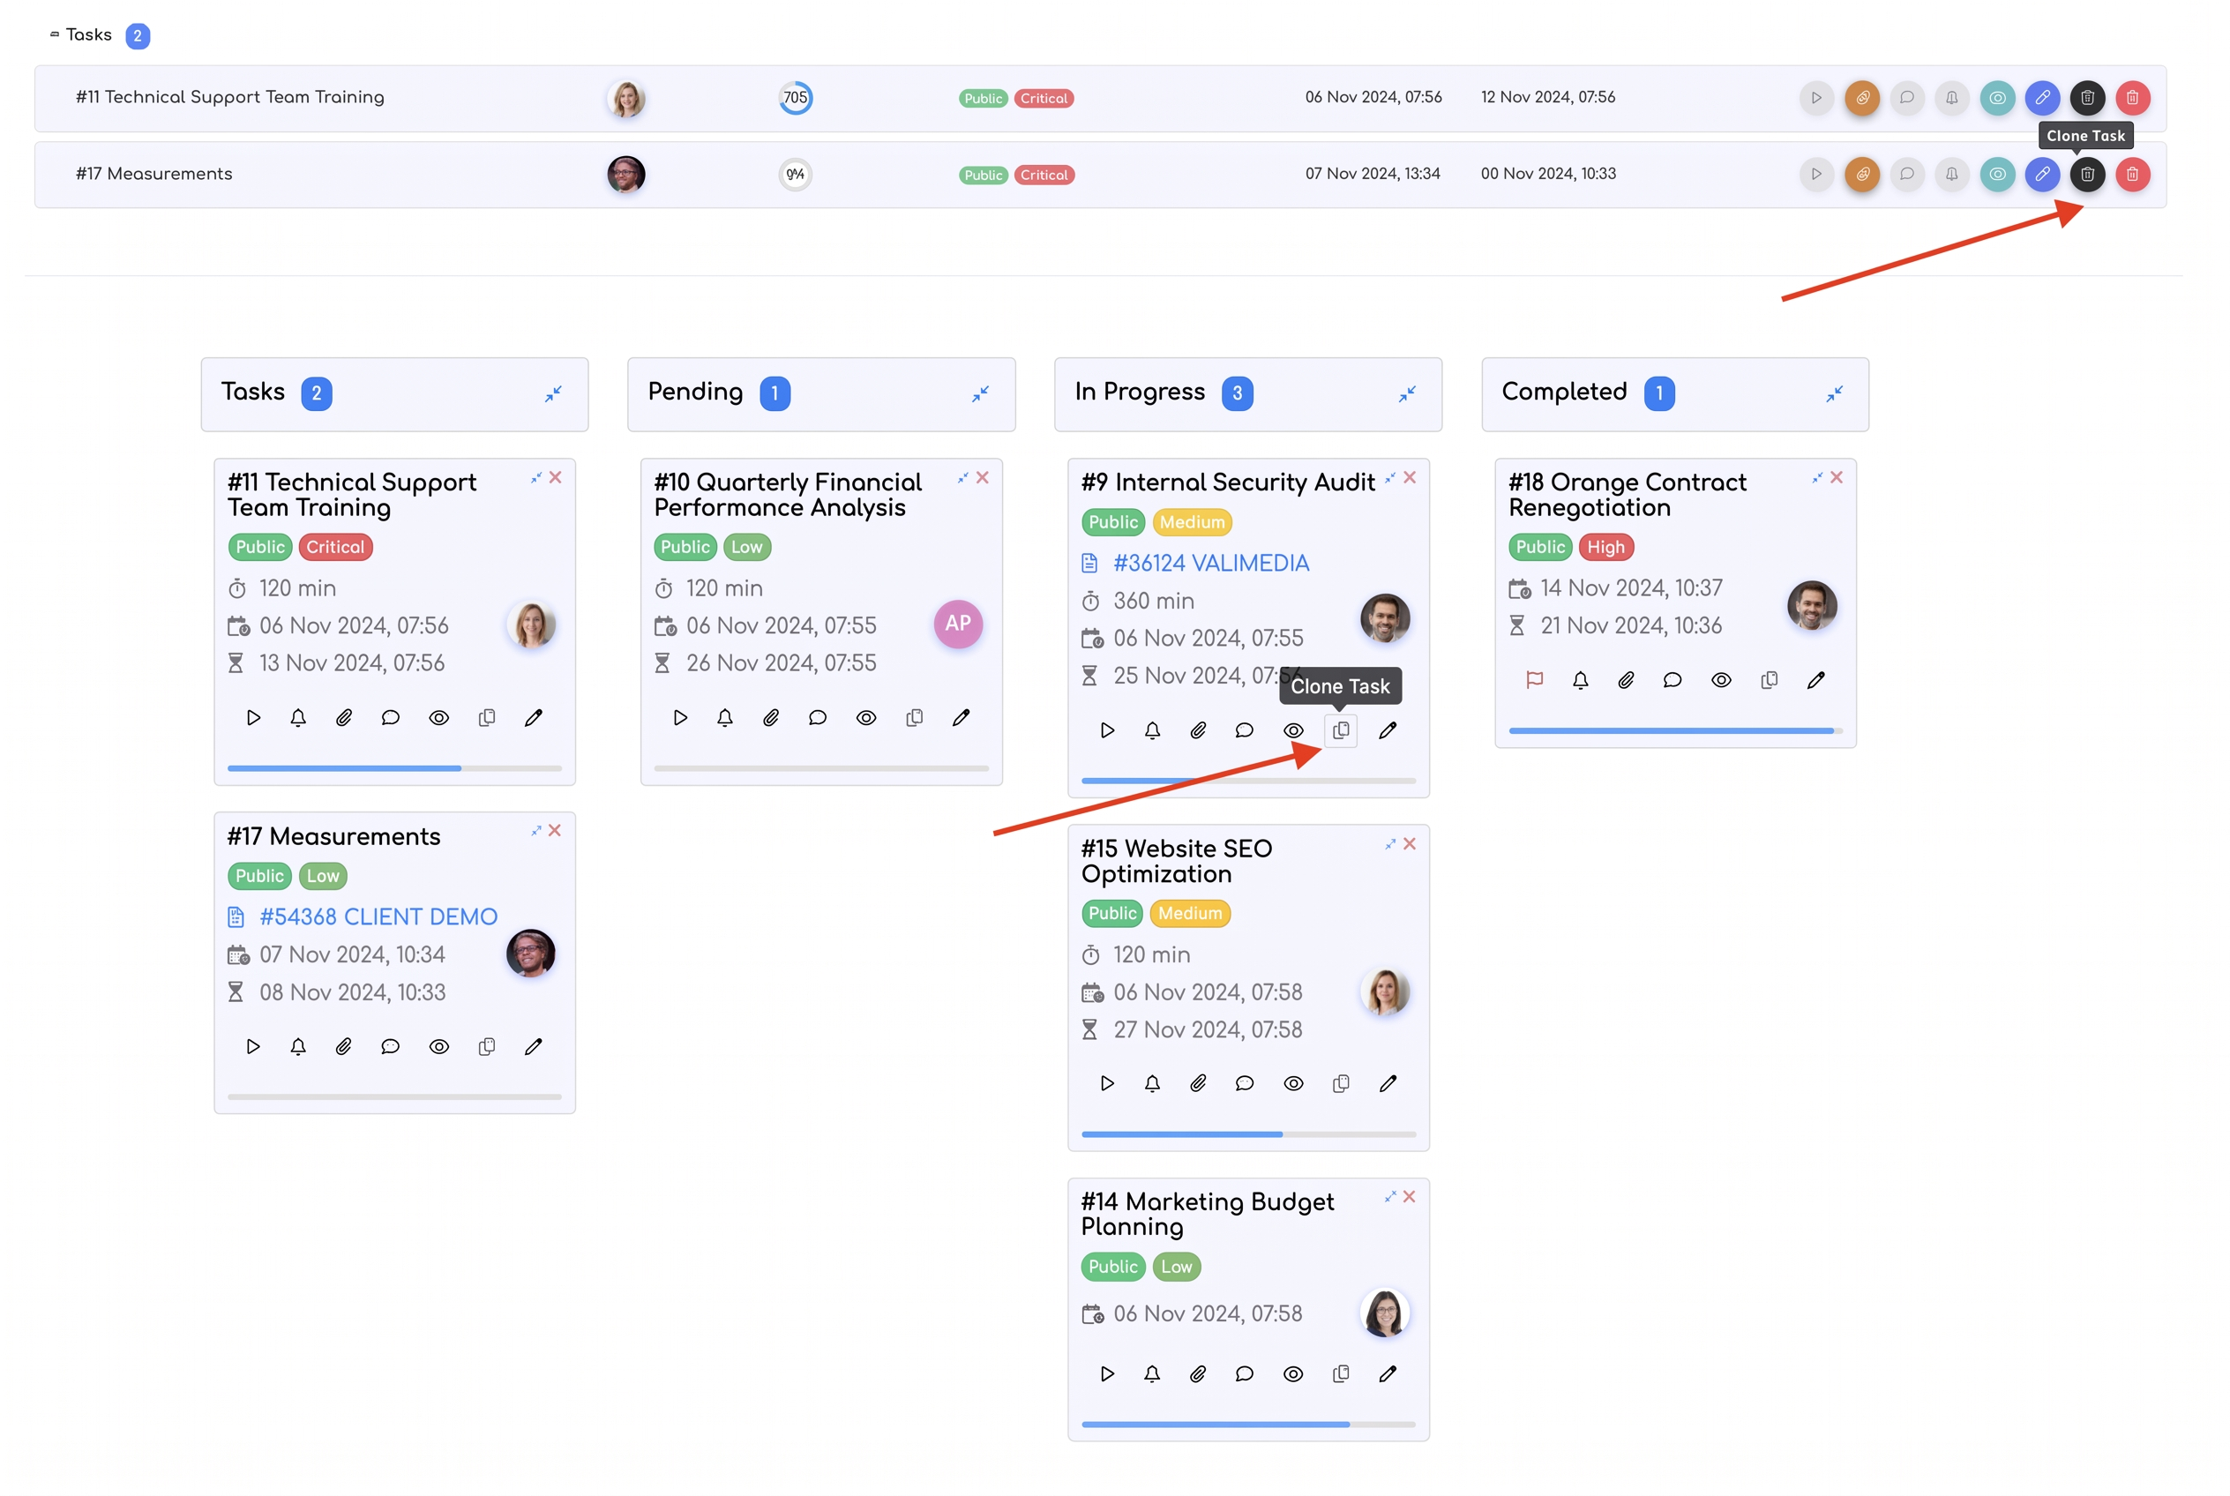Remove the #10 Quarterly Financial card with red X
This screenshot has height=1496, width=2230.
point(982,477)
